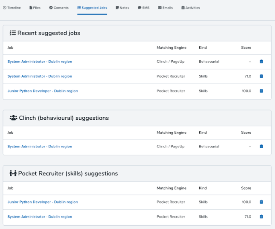This screenshot has width=275, height=229.
Task: Open the Activities tab
Action: click(191, 8)
